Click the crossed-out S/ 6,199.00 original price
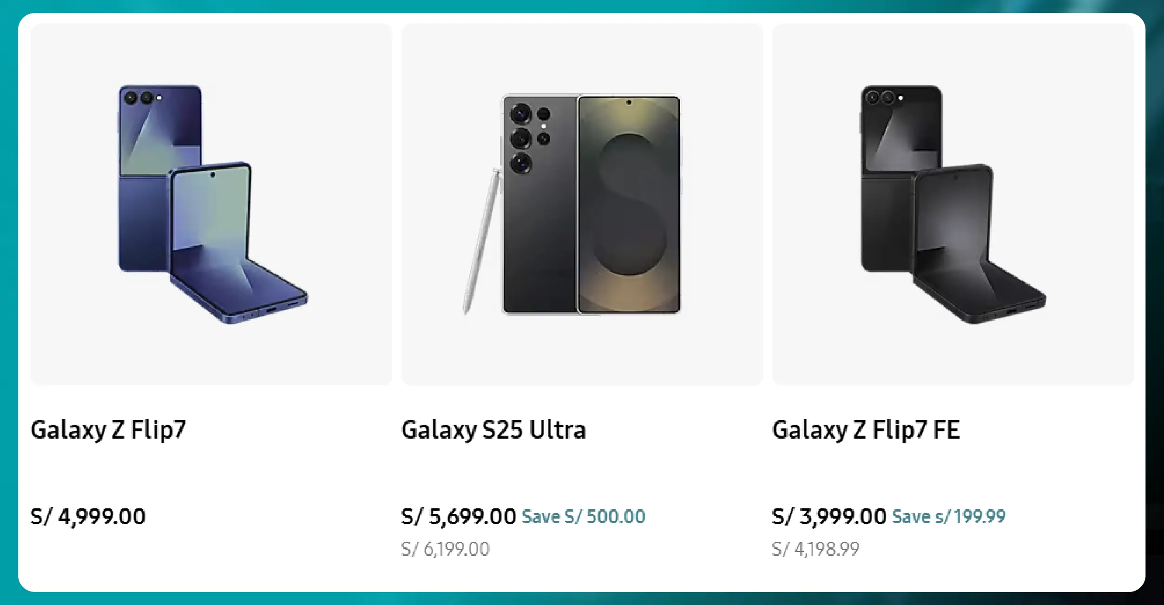1164x605 pixels. click(x=446, y=548)
